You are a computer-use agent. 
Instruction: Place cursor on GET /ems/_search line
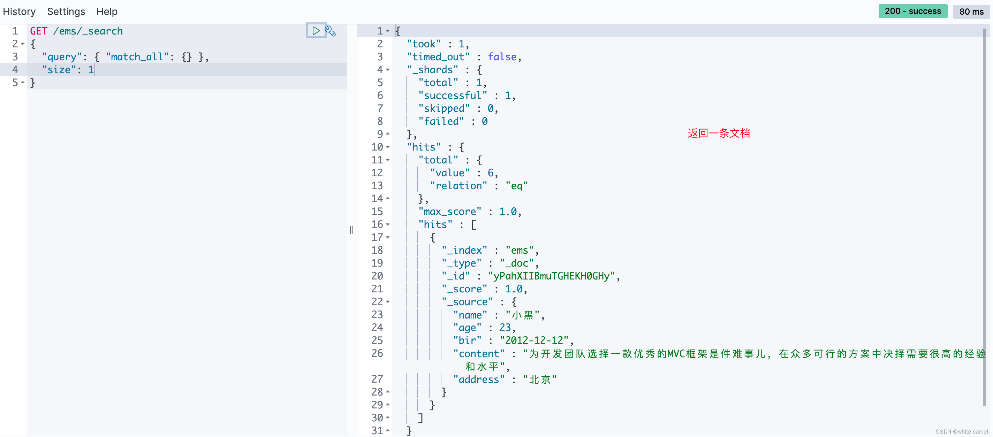[76, 31]
